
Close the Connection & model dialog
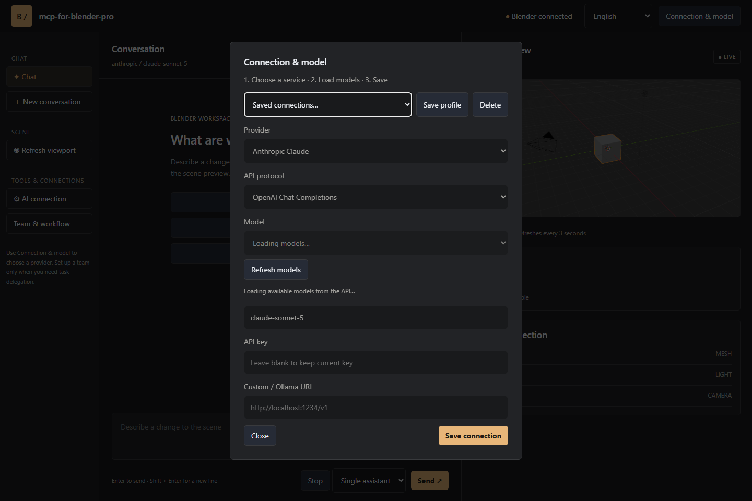[x=260, y=436]
